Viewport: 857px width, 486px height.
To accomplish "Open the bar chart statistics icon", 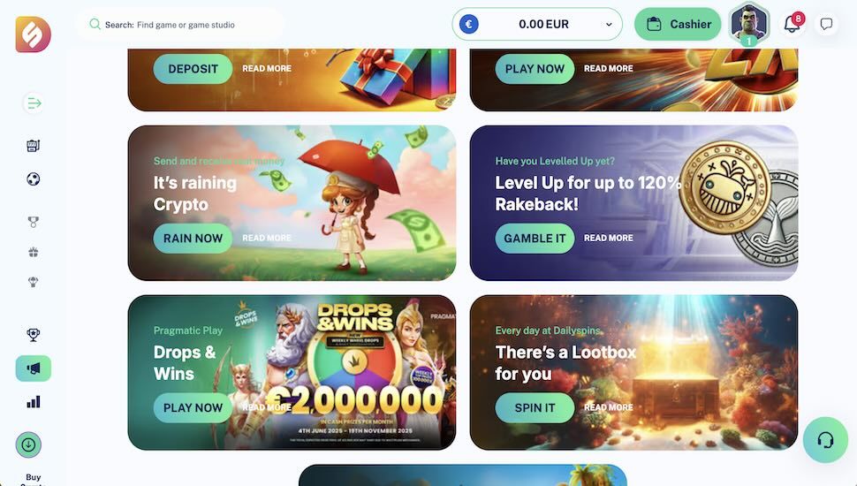I will [x=34, y=402].
